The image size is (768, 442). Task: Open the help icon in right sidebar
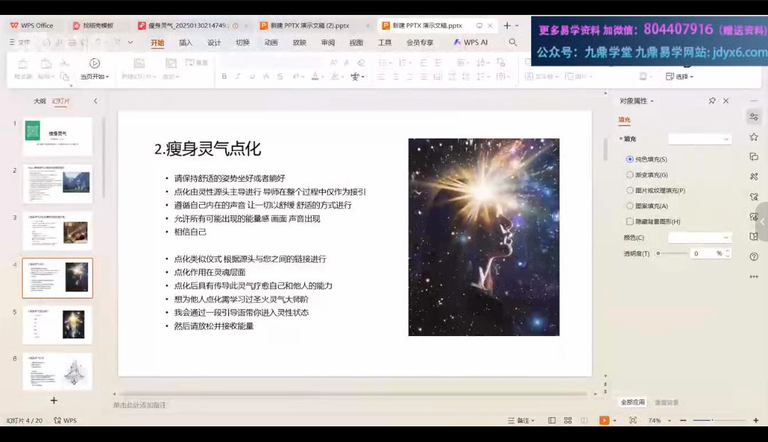point(754,257)
